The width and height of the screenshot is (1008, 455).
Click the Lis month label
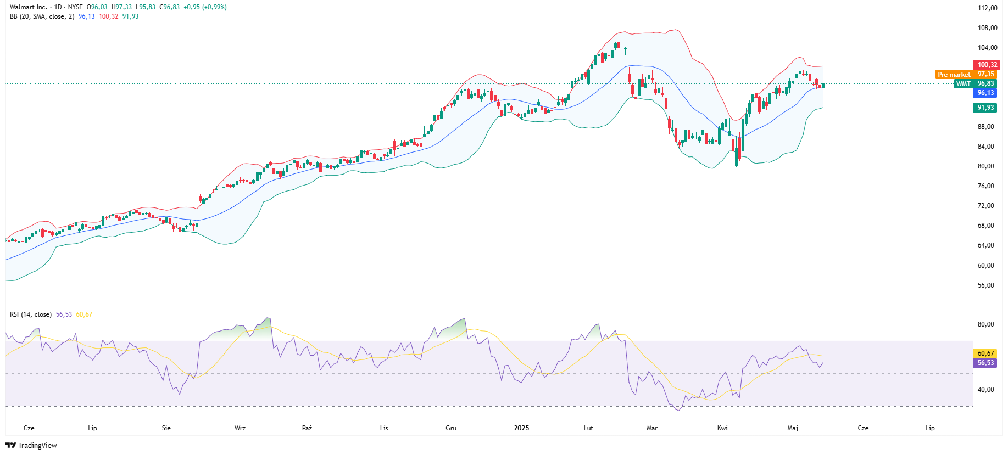(x=384, y=428)
